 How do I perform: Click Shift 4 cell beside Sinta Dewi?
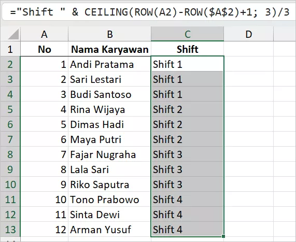pyautogui.click(x=187, y=215)
